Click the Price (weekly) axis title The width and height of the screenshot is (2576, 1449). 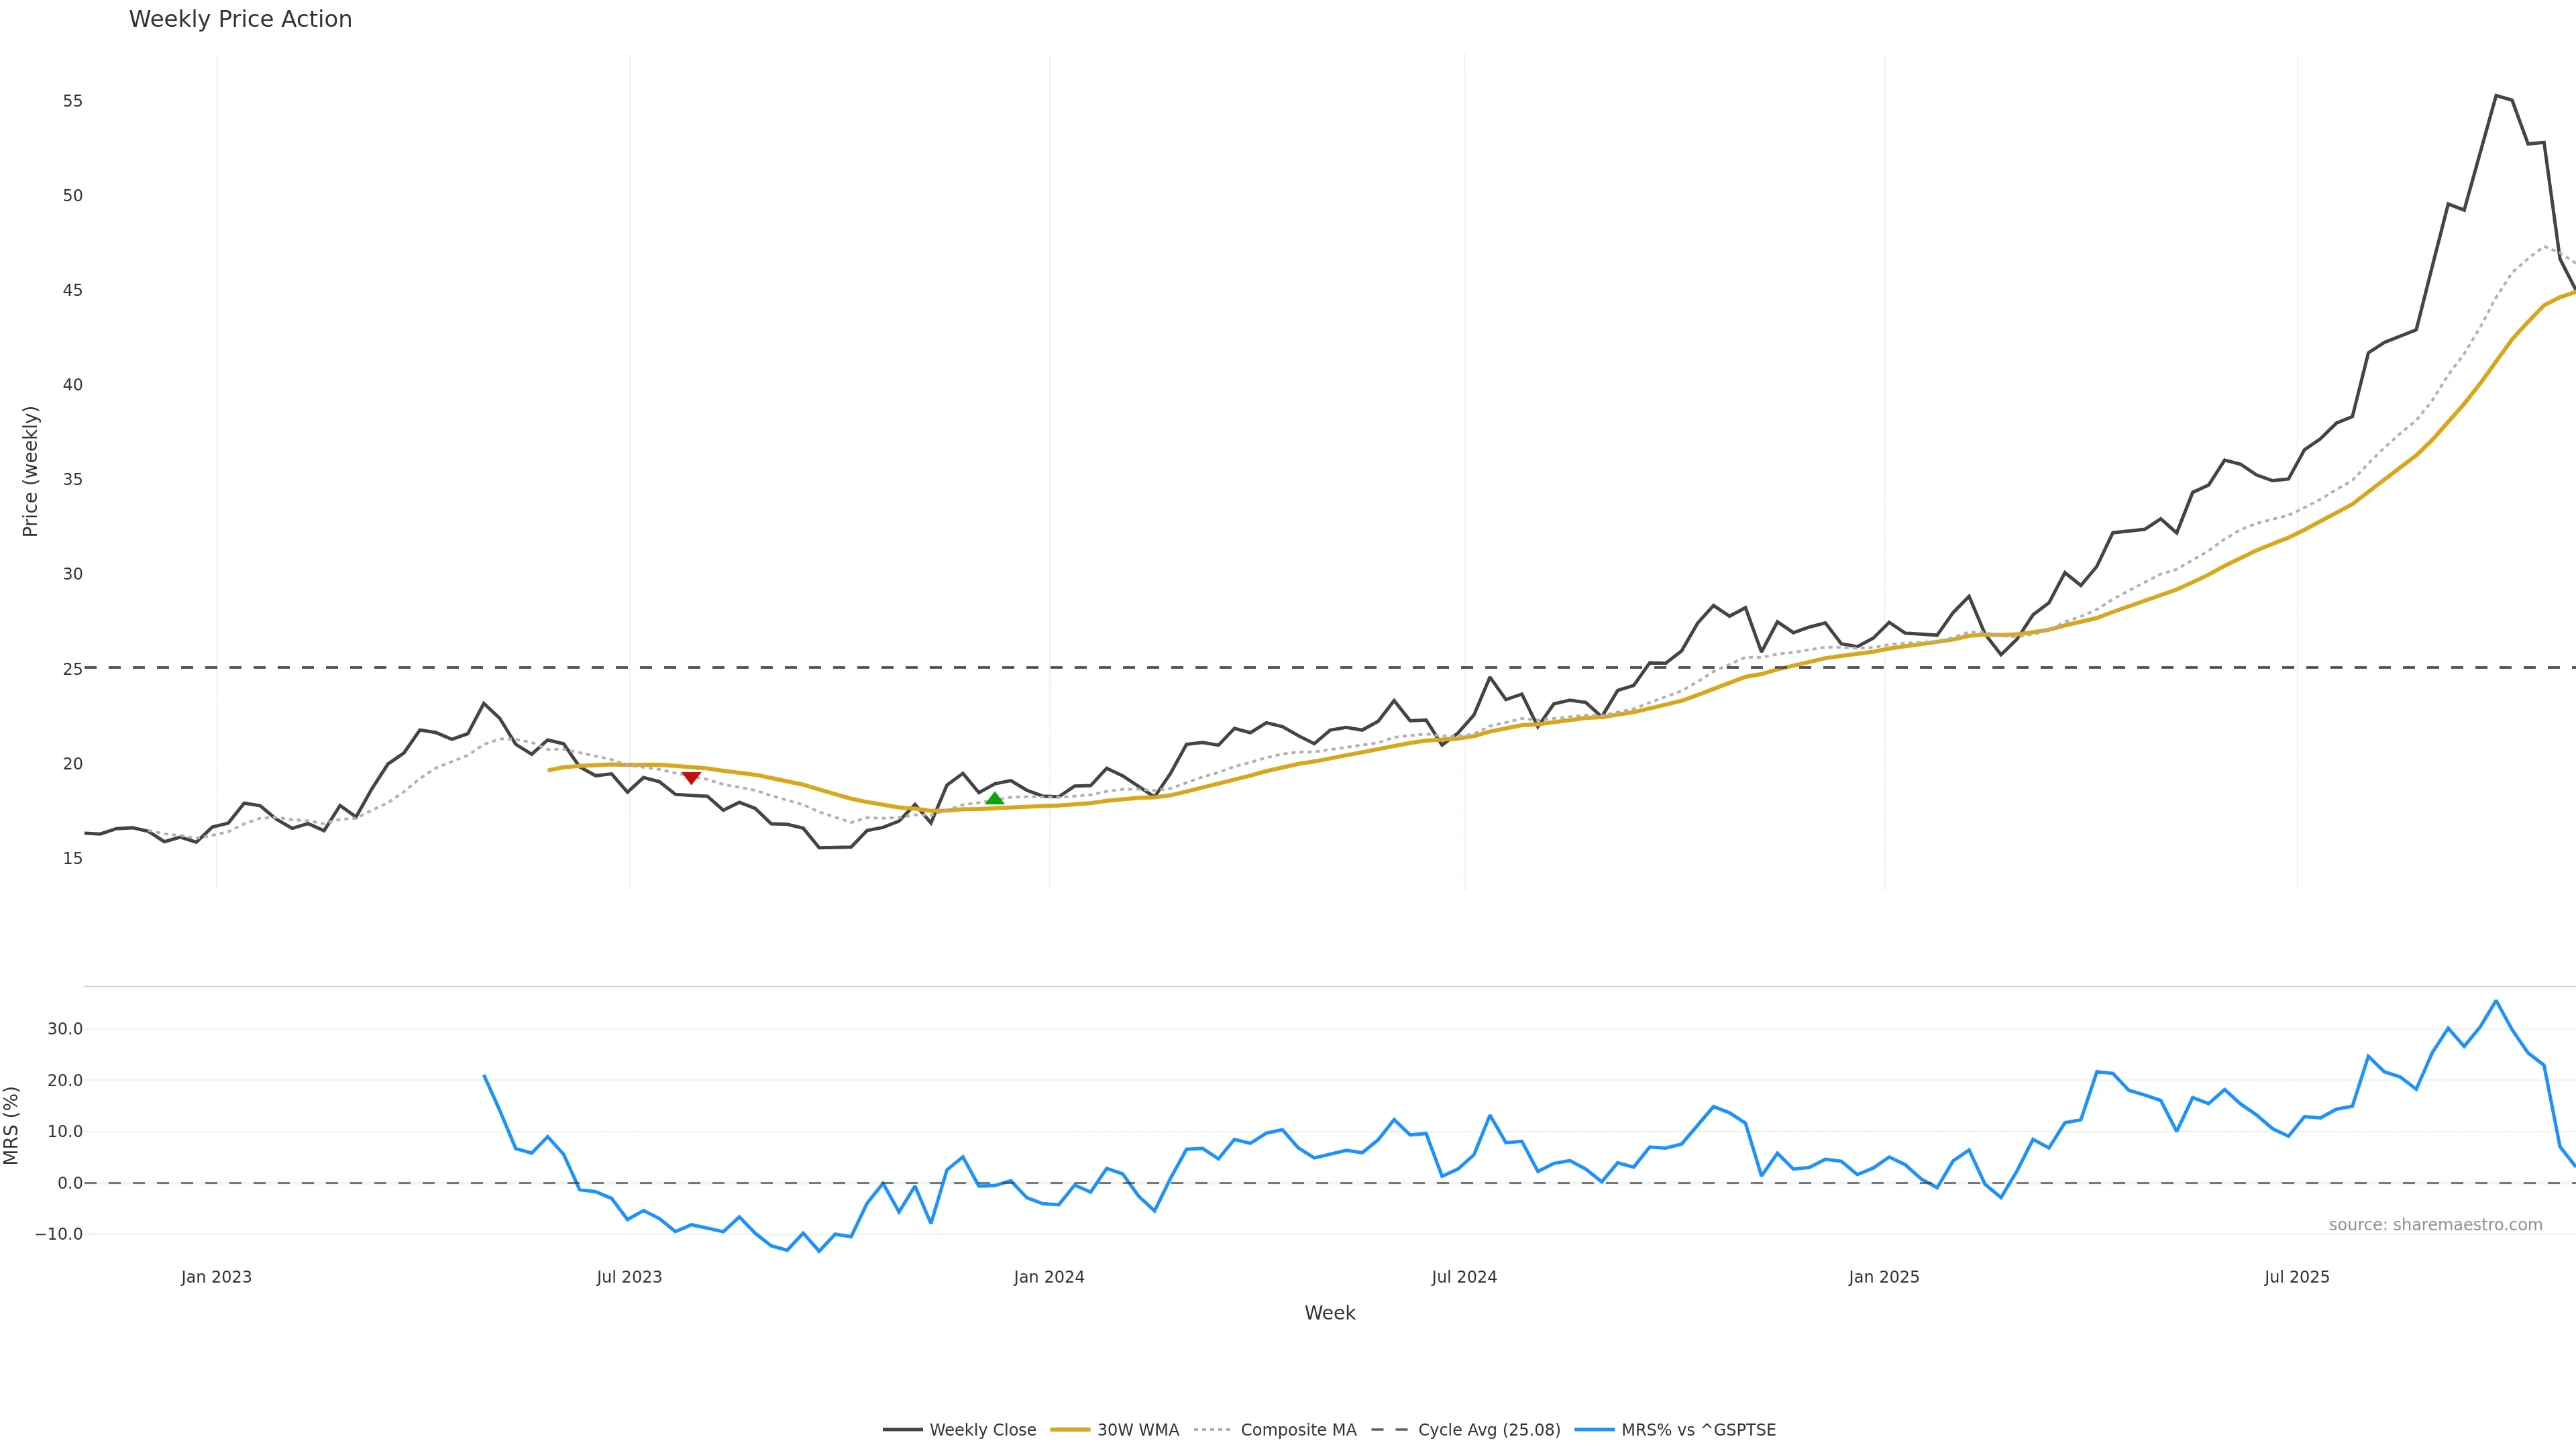(x=30, y=471)
